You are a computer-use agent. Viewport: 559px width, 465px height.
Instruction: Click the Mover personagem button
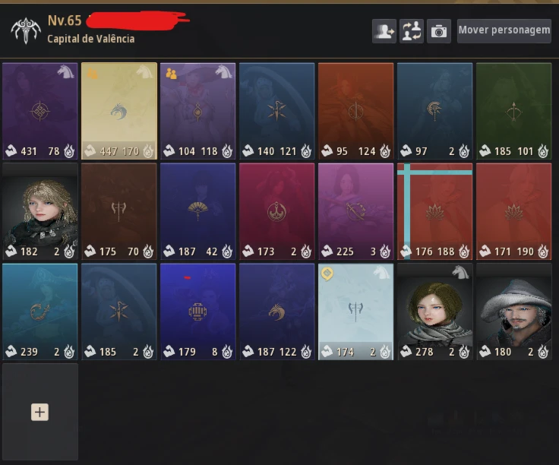point(504,30)
